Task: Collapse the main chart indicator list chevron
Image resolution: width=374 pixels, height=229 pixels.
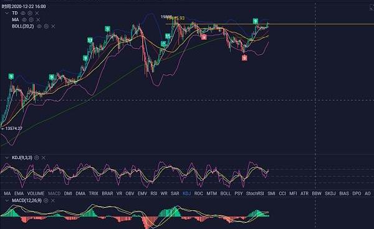Action: tap(7, 13)
